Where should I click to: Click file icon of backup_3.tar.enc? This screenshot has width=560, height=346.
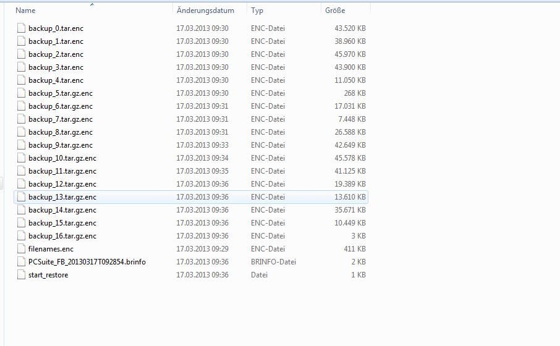pos(22,67)
